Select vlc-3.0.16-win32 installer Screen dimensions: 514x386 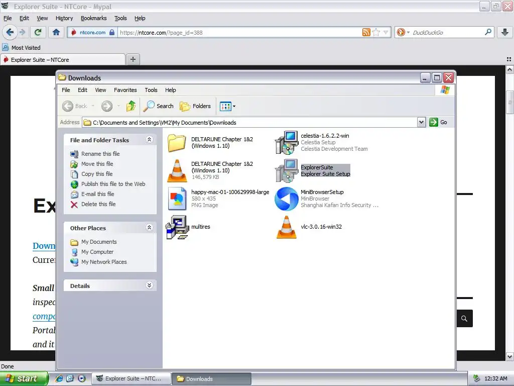pyautogui.click(x=309, y=227)
